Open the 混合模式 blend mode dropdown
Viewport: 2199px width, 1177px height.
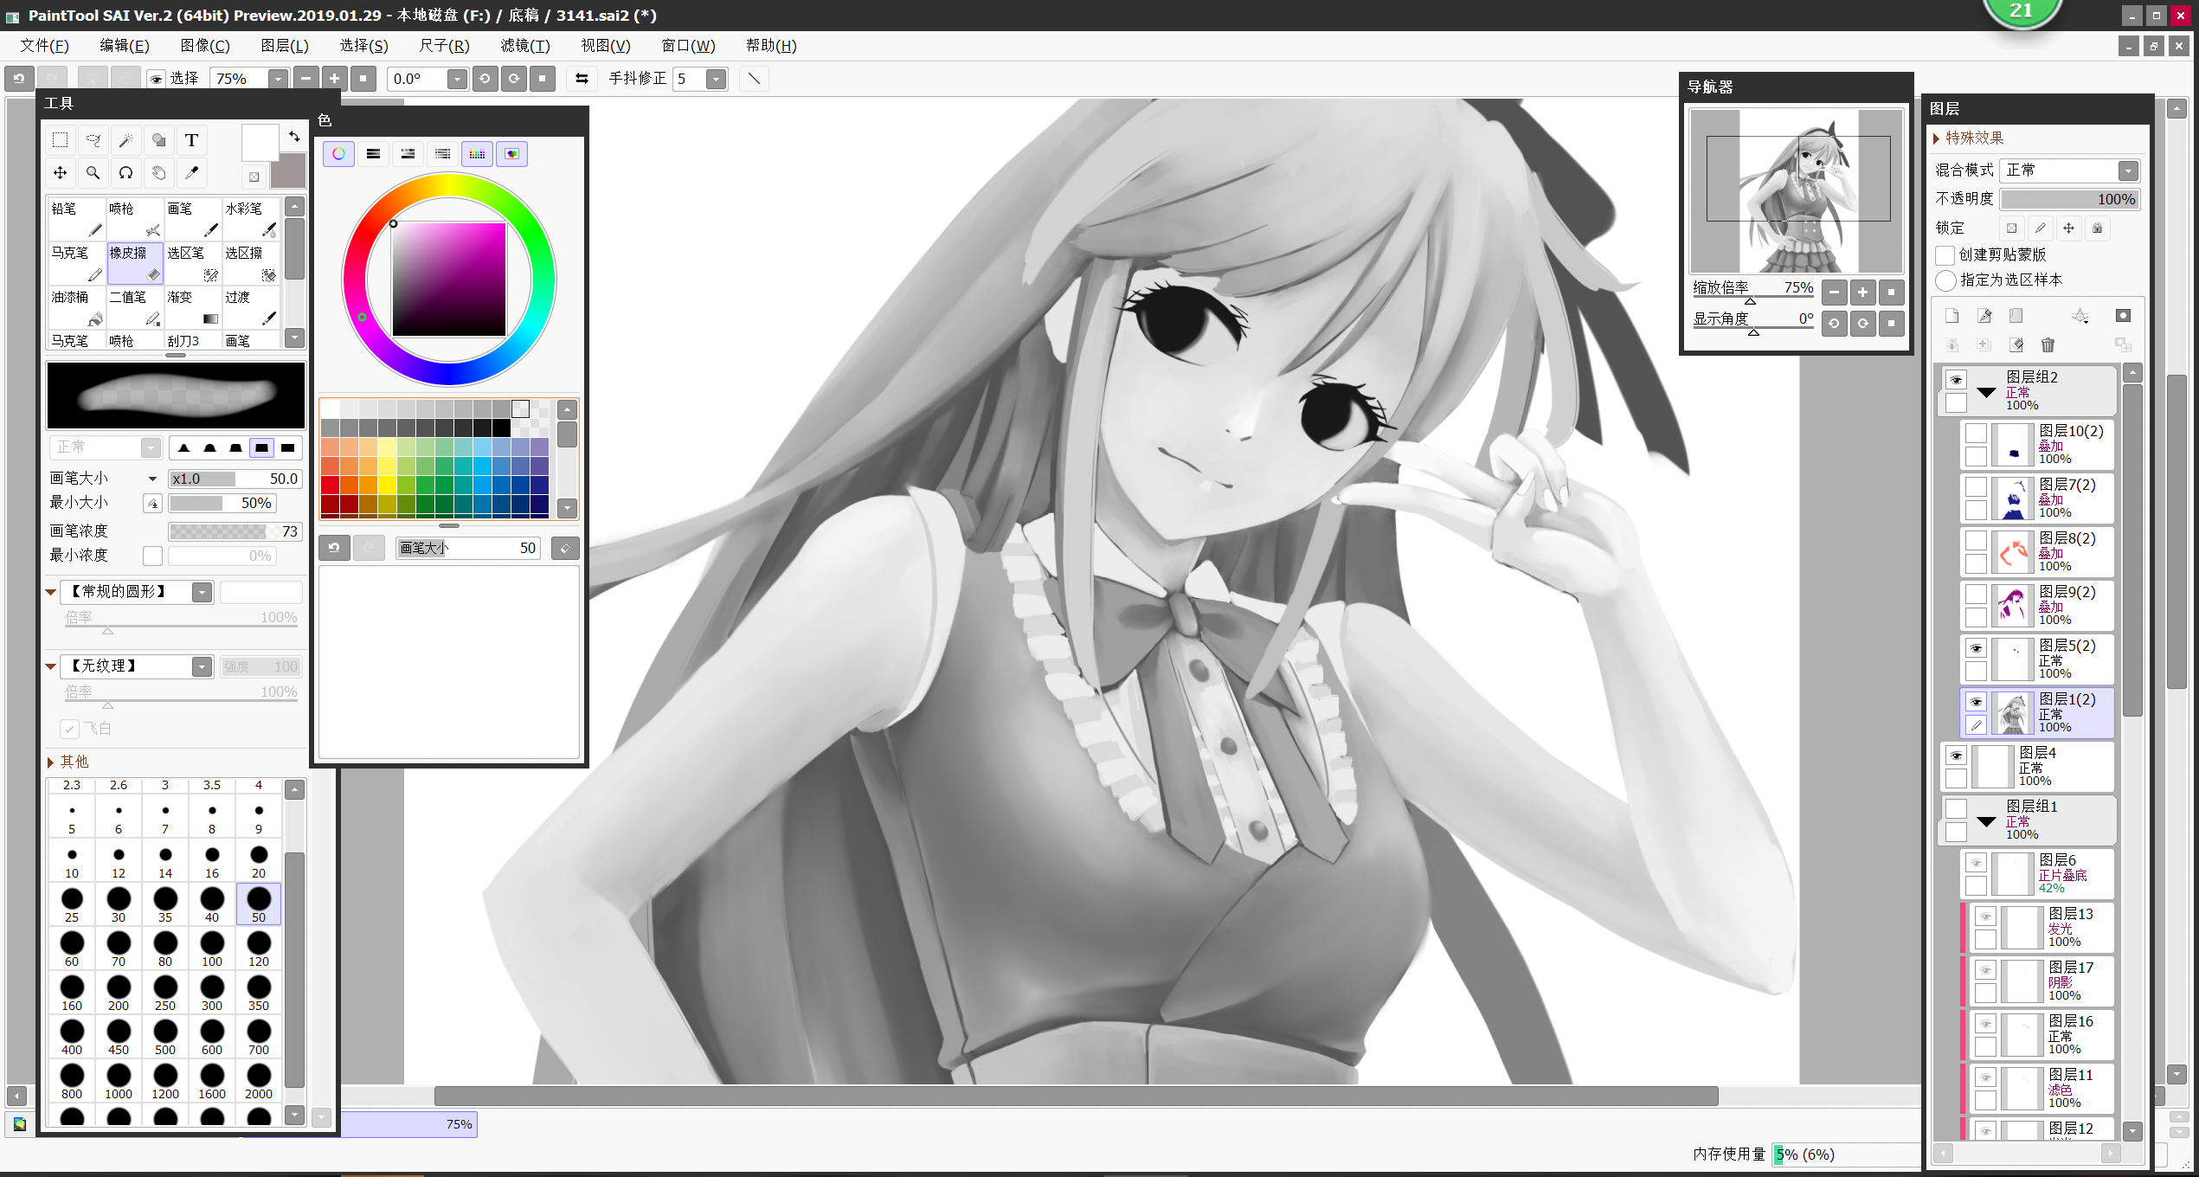tap(2127, 170)
